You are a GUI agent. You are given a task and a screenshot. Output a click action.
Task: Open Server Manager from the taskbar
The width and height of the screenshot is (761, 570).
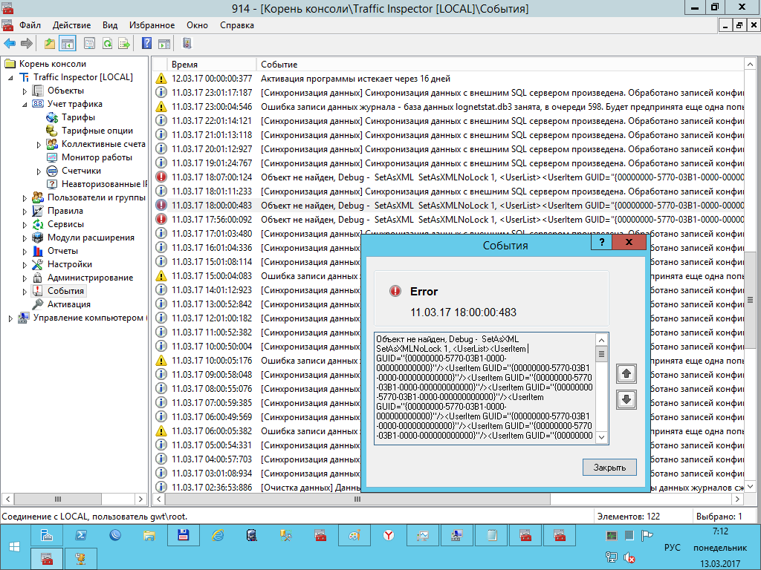pyautogui.click(x=47, y=535)
